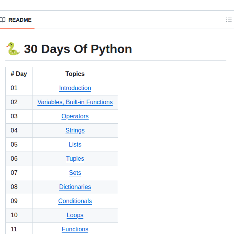Click day number cell '01'

19,88
